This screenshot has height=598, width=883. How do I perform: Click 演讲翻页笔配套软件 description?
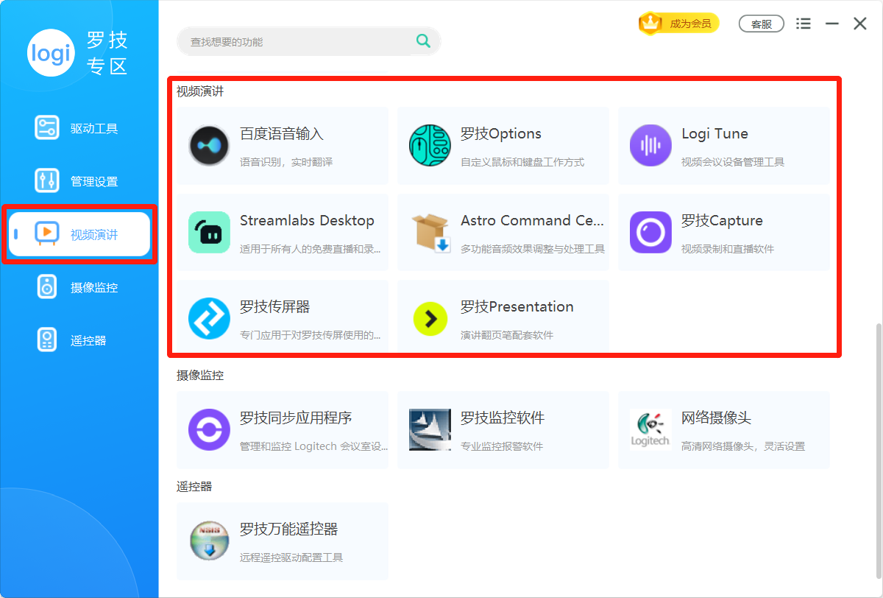tap(507, 335)
